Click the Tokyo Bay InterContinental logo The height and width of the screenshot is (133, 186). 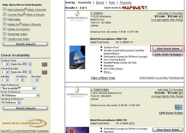[x=77, y=92]
